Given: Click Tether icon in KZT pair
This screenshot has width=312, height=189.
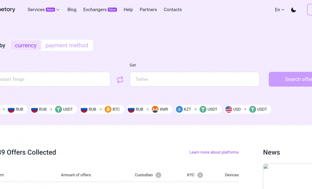Looking at the screenshot, I should point(203,109).
